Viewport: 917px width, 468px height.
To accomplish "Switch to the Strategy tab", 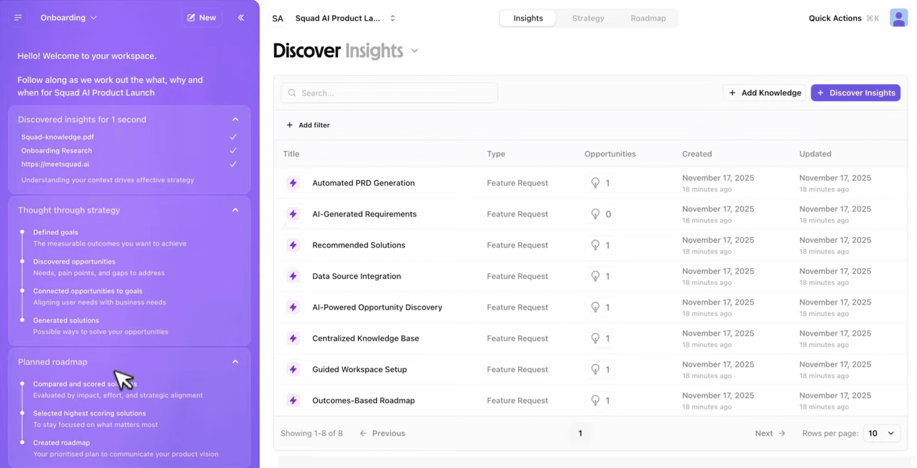I will pos(588,18).
